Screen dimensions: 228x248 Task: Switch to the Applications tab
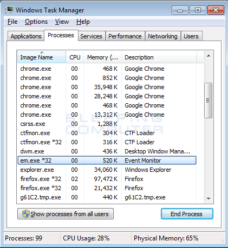click(x=26, y=36)
